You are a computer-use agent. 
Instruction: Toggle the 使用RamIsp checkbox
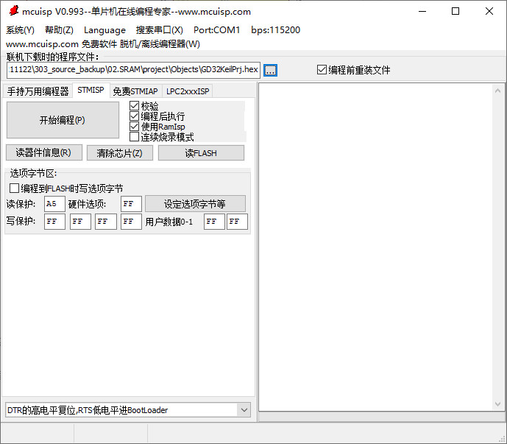tap(134, 127)
